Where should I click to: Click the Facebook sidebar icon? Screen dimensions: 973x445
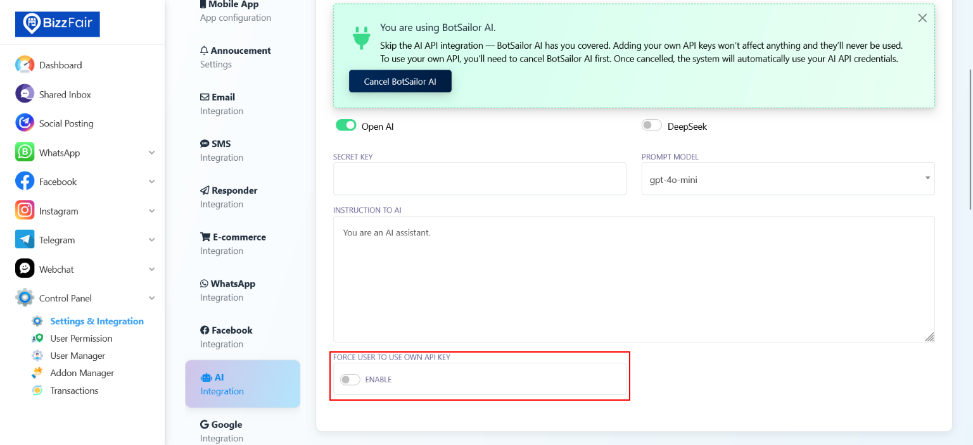(25, 181)
